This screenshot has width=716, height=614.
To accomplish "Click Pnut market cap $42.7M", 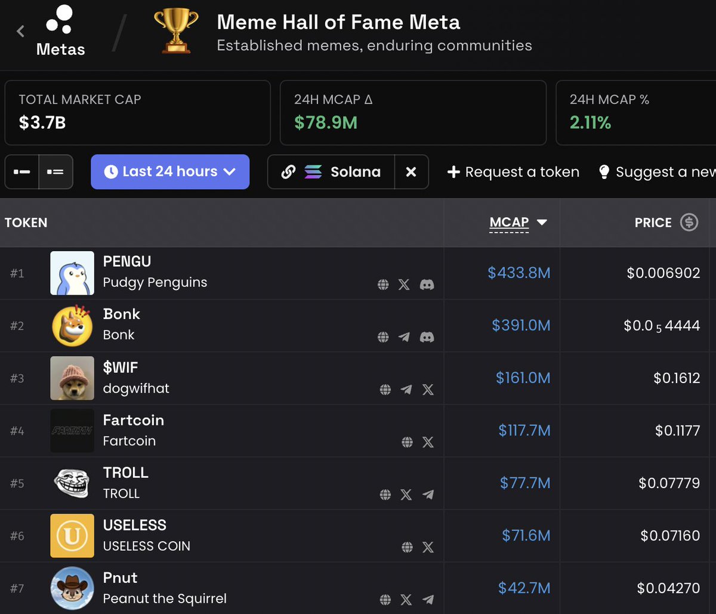I will coord(524,588).
